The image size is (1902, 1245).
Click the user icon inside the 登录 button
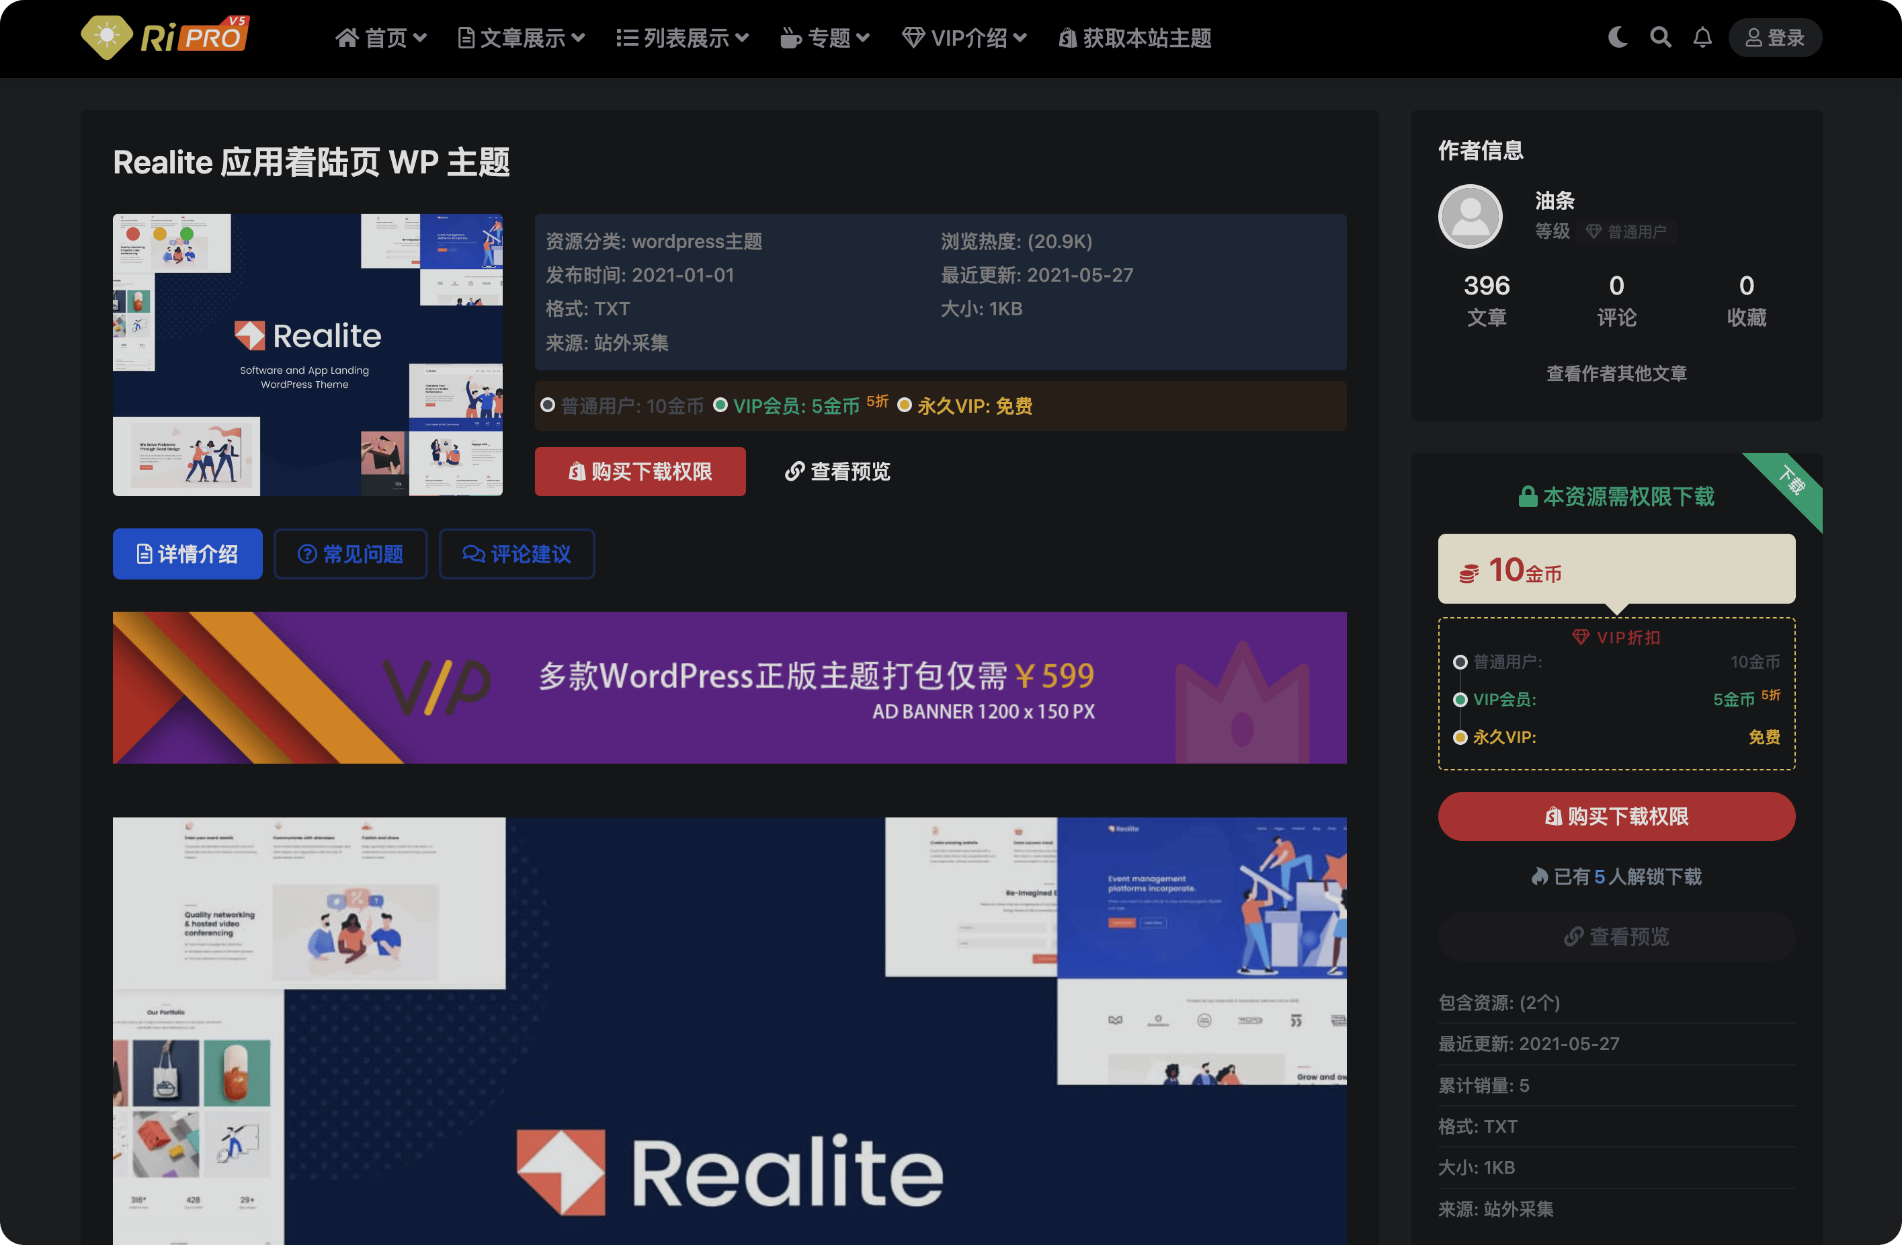[1753, 38]
